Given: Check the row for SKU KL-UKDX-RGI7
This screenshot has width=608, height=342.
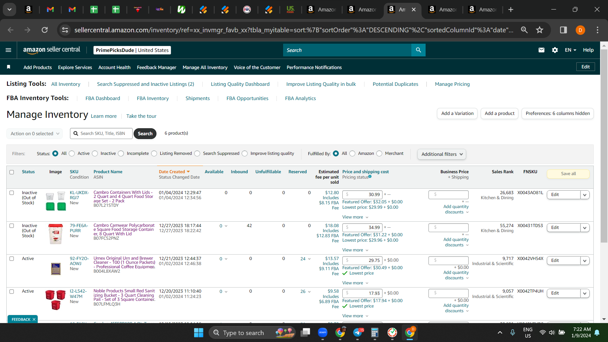Looking at the screenshot, I should [x=12, y=193].
